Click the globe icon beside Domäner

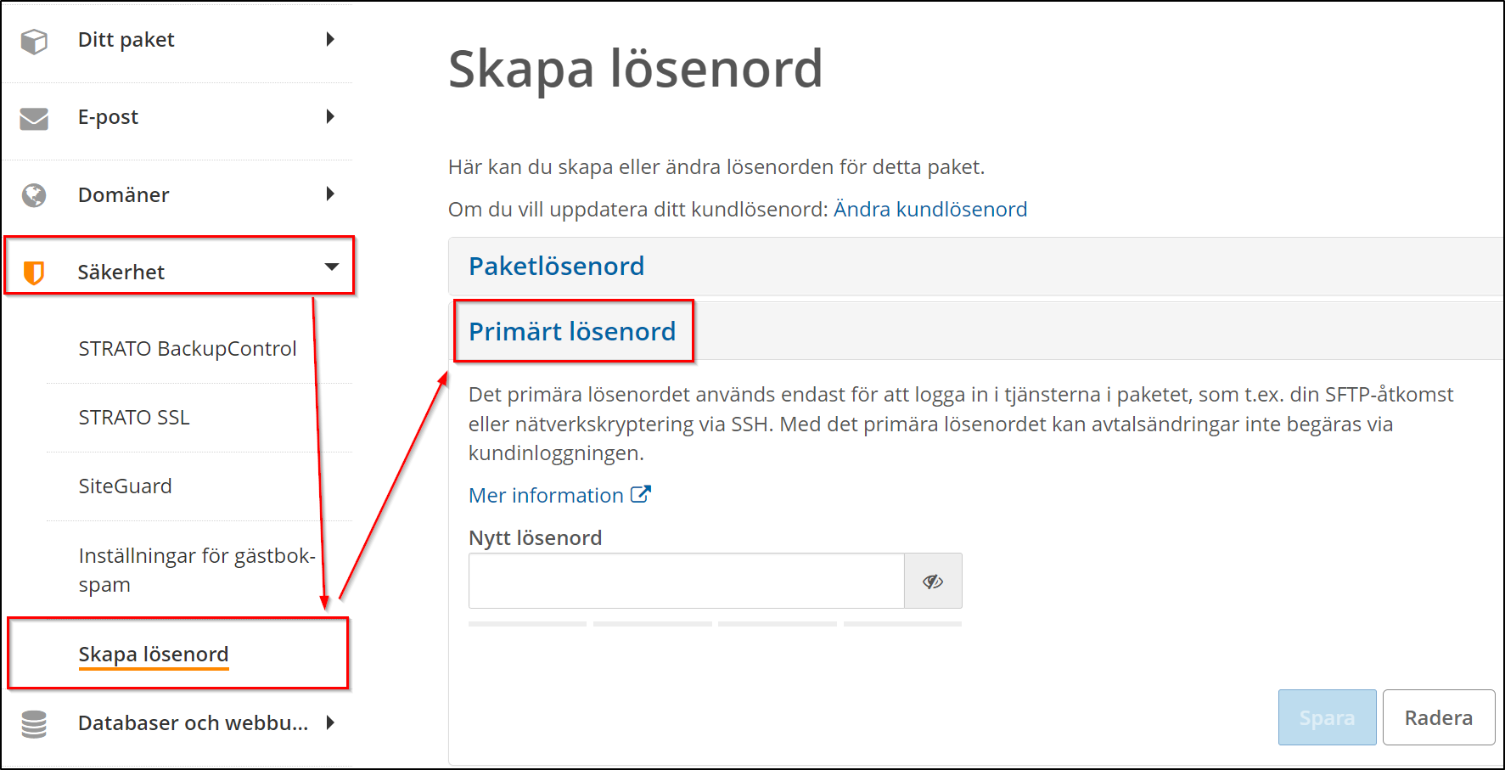[34, 195]
